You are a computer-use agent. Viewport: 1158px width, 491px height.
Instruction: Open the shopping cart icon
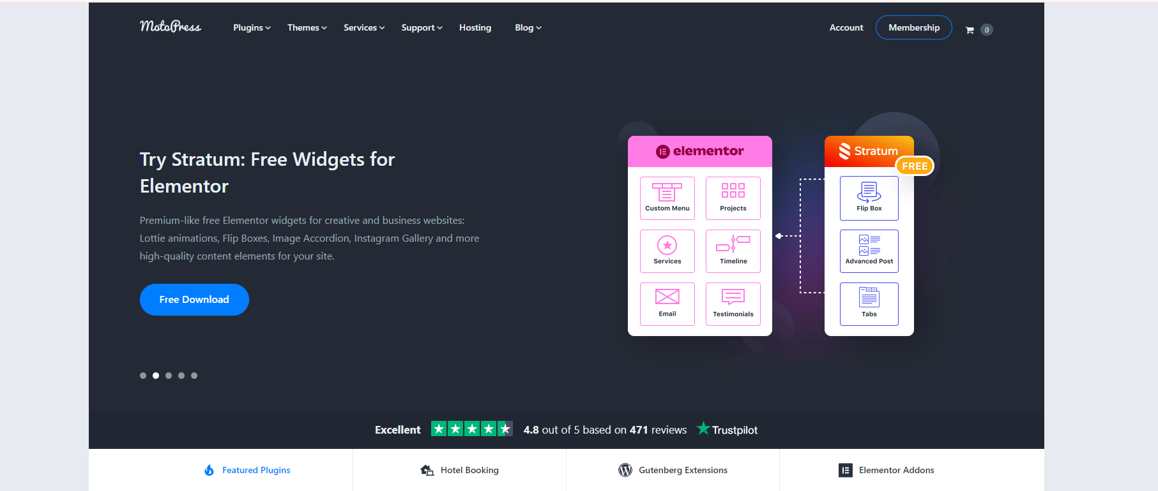coord(970,30)
